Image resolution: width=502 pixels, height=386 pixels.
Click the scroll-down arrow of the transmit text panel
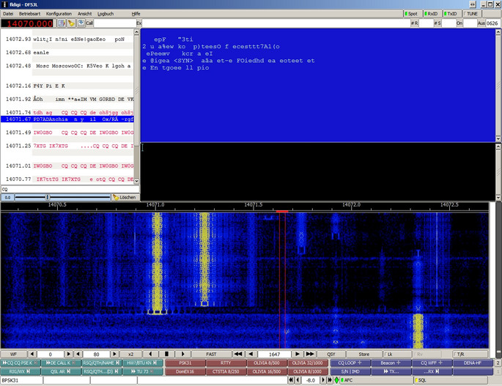(x=498, y=198)
